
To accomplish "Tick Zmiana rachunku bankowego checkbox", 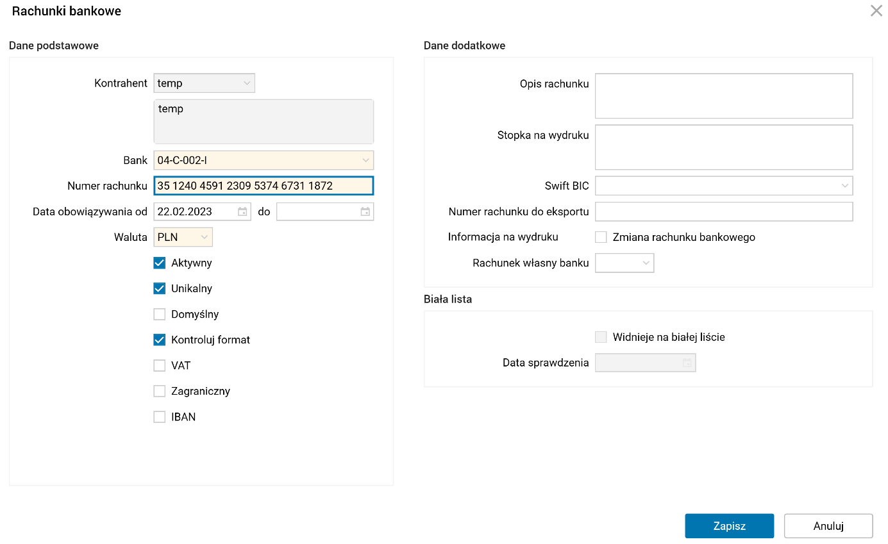I will [x=601, y=237].
